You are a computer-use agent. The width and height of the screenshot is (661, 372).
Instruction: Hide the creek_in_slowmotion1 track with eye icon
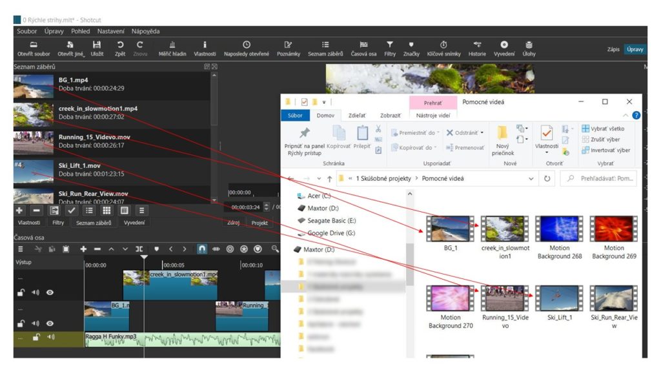coord(50,293)
